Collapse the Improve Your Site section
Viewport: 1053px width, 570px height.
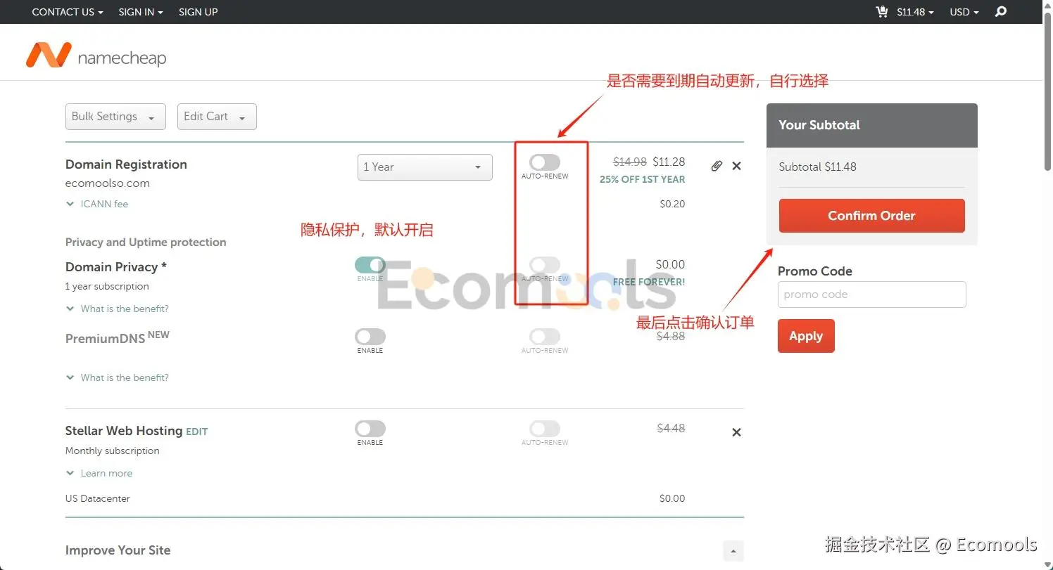point(733,550)
